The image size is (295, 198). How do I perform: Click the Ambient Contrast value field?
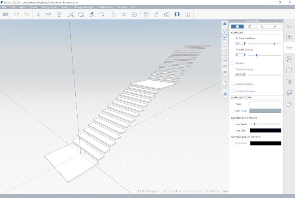(239, 55)
